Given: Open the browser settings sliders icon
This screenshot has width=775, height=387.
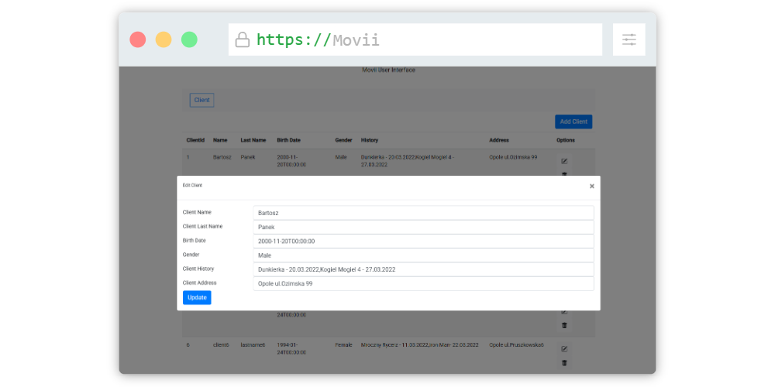Looking at the screenshot, I should coord(629,39).
